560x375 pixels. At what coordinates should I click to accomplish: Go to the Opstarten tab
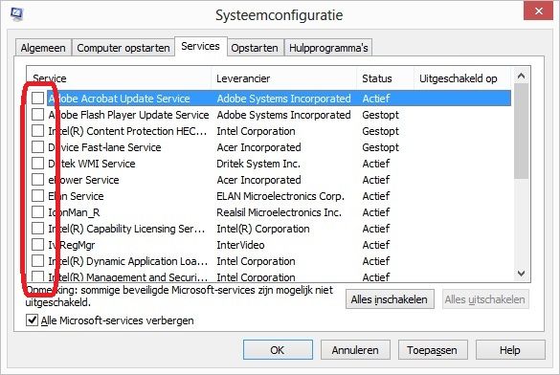255,48
